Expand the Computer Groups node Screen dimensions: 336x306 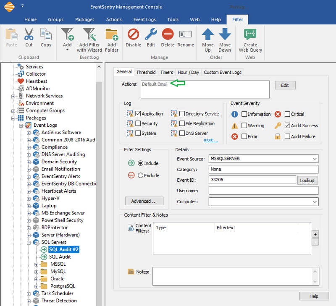coord(13,111)
